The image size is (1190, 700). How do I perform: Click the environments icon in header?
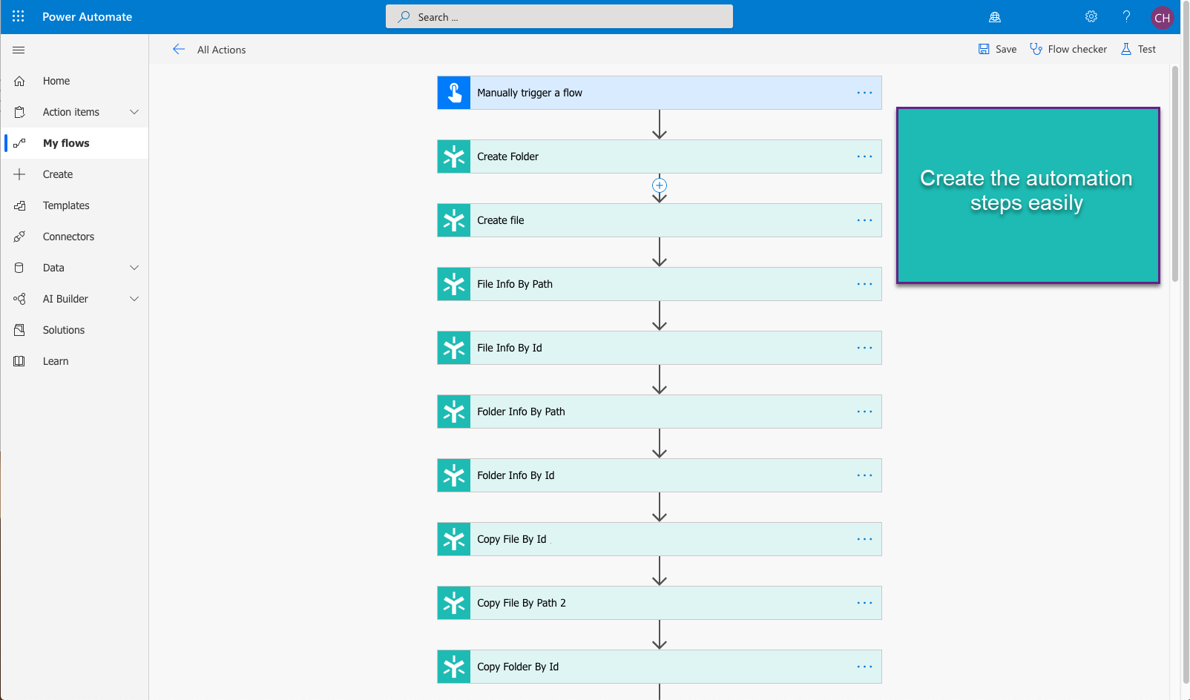[x=995, y=17]
